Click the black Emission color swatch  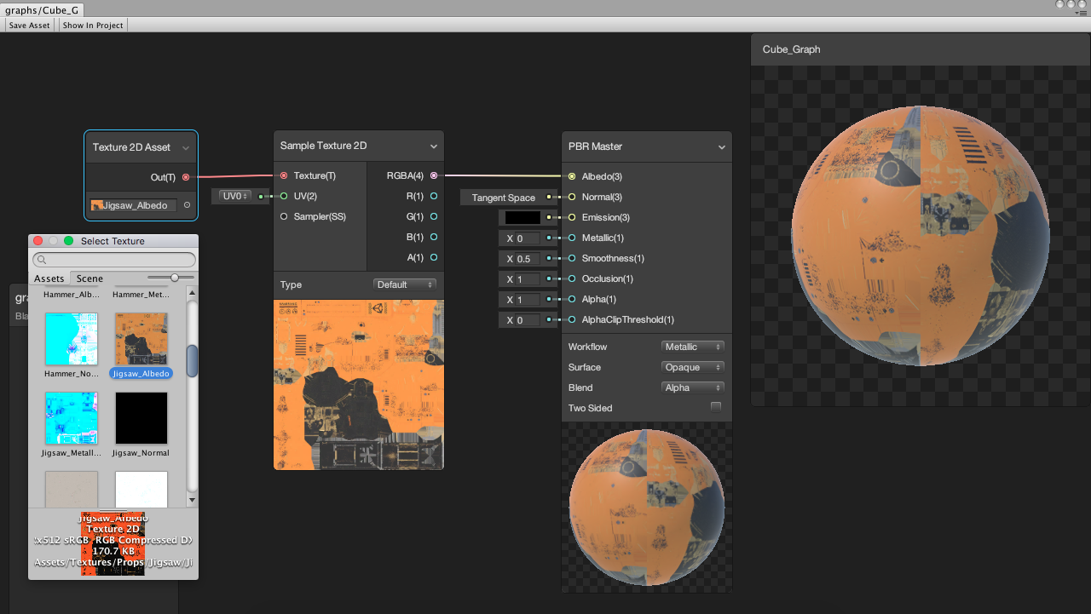pyautogui.click(x=522, y=218)
